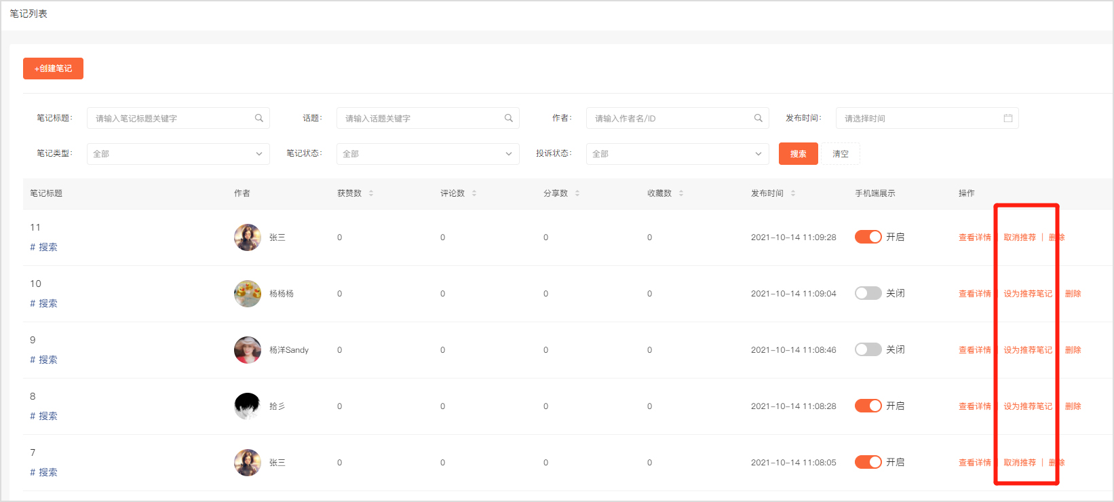Open the 笔记状态 dropdown

coord(427,154)
